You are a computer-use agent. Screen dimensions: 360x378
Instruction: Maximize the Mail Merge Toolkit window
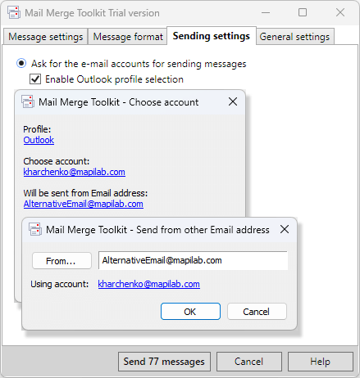click(303, 12)
